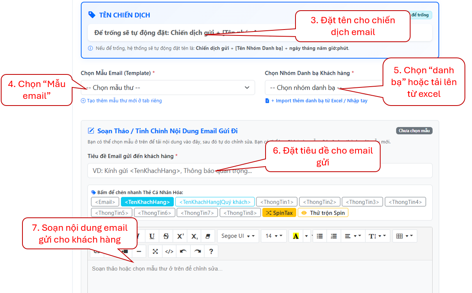Click Import thêm danh bạ từ Excel link
Image resolution: width=472 pixels, height=293 pixels.
(319, 101)
